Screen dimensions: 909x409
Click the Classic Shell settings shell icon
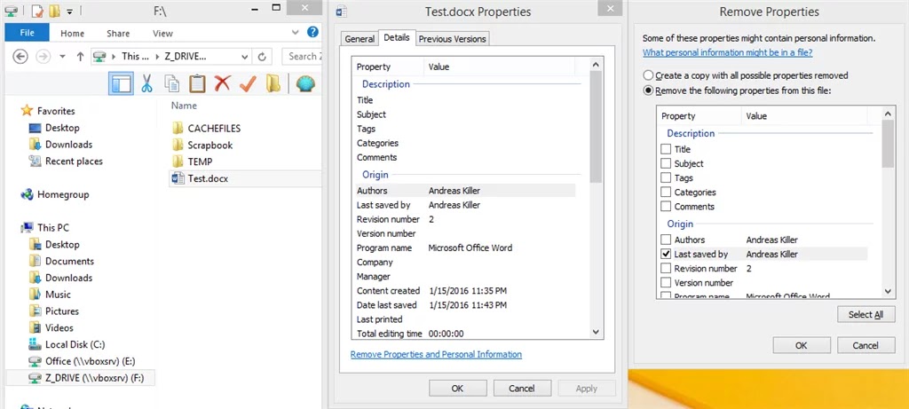click(x=305, y=84)
